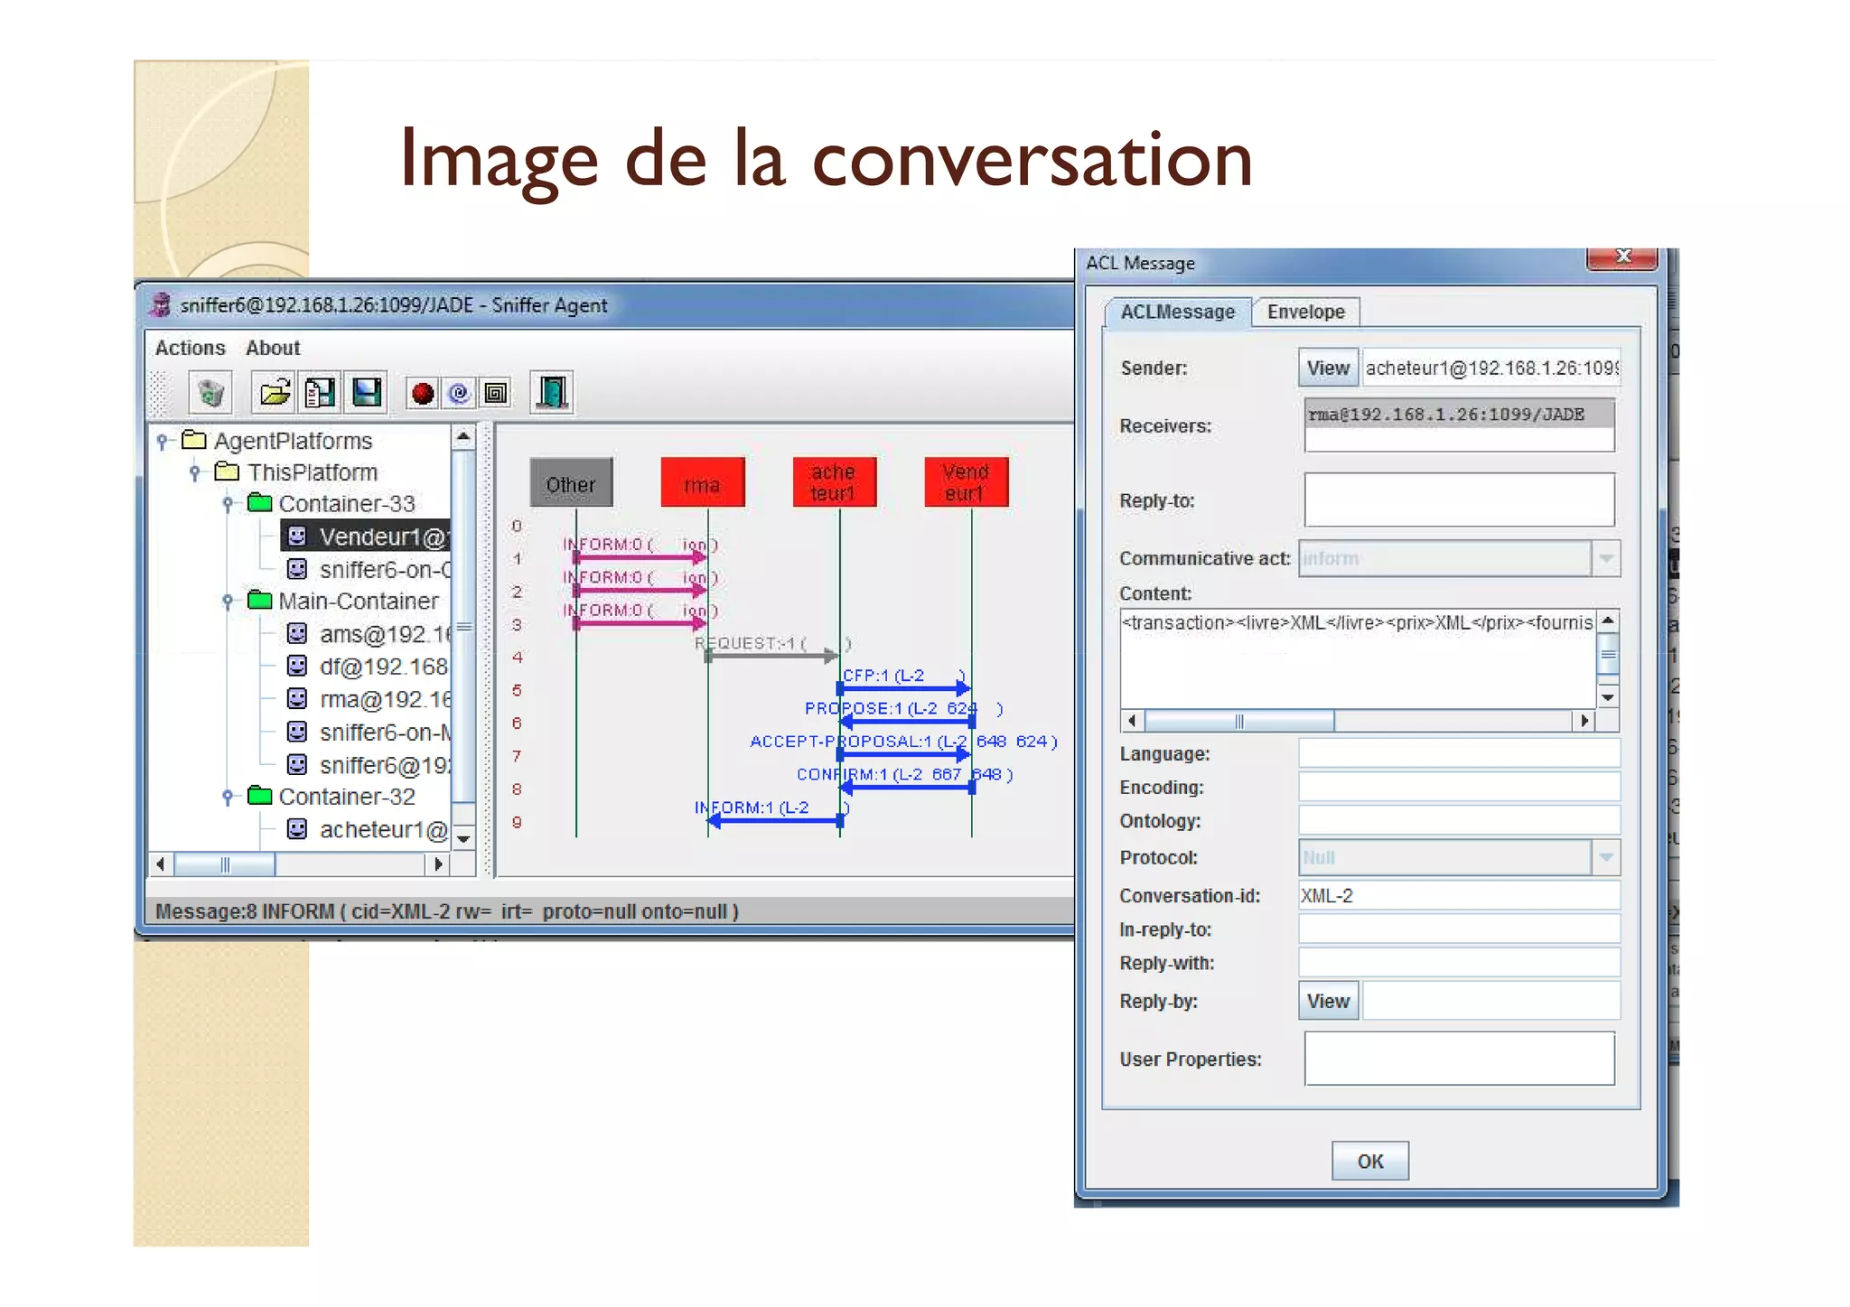Open the Protocol dropdown arrow

point(1605,857)
